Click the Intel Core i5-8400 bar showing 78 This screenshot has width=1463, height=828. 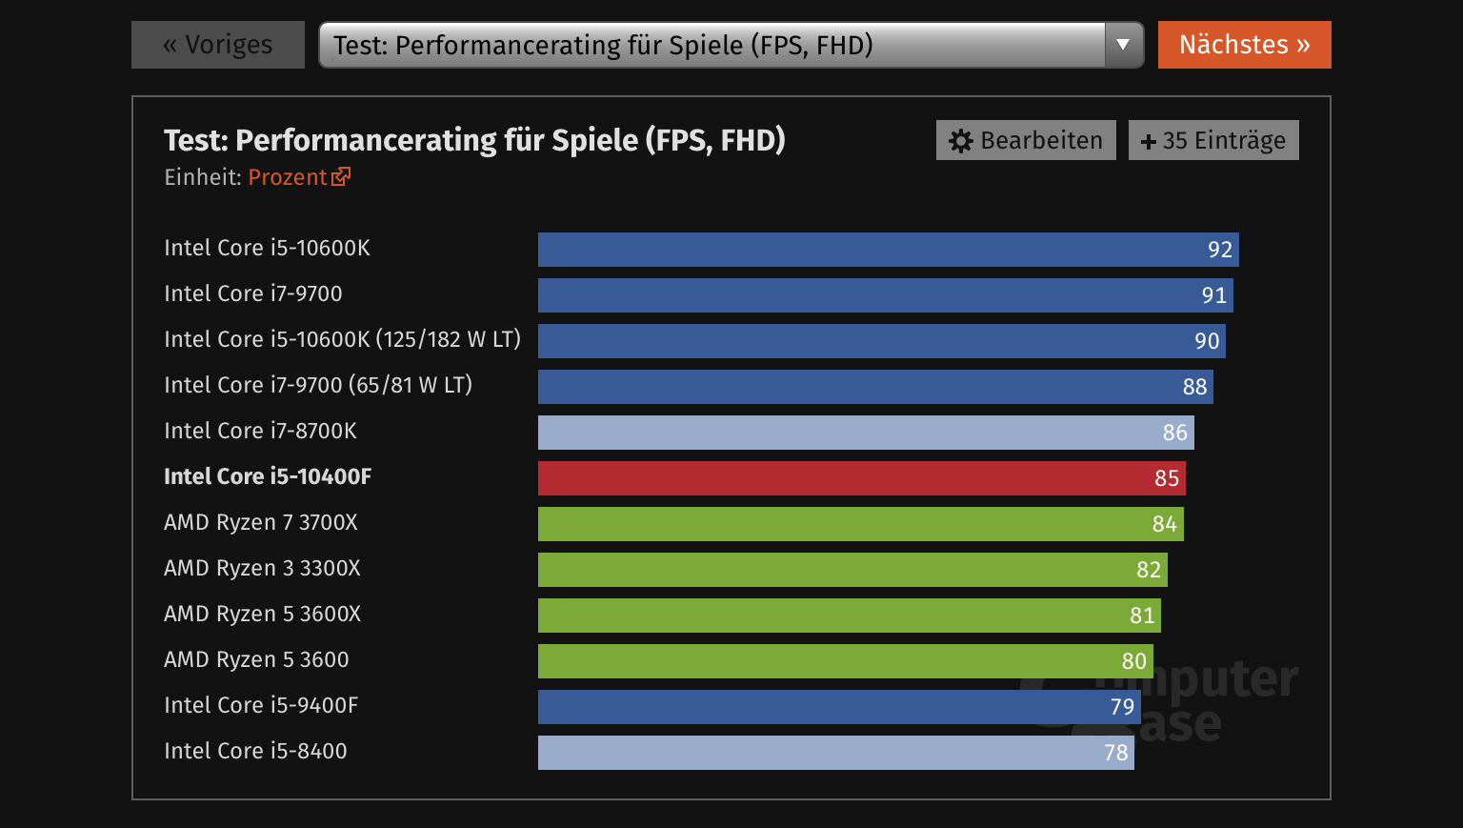tap(835, 753)
